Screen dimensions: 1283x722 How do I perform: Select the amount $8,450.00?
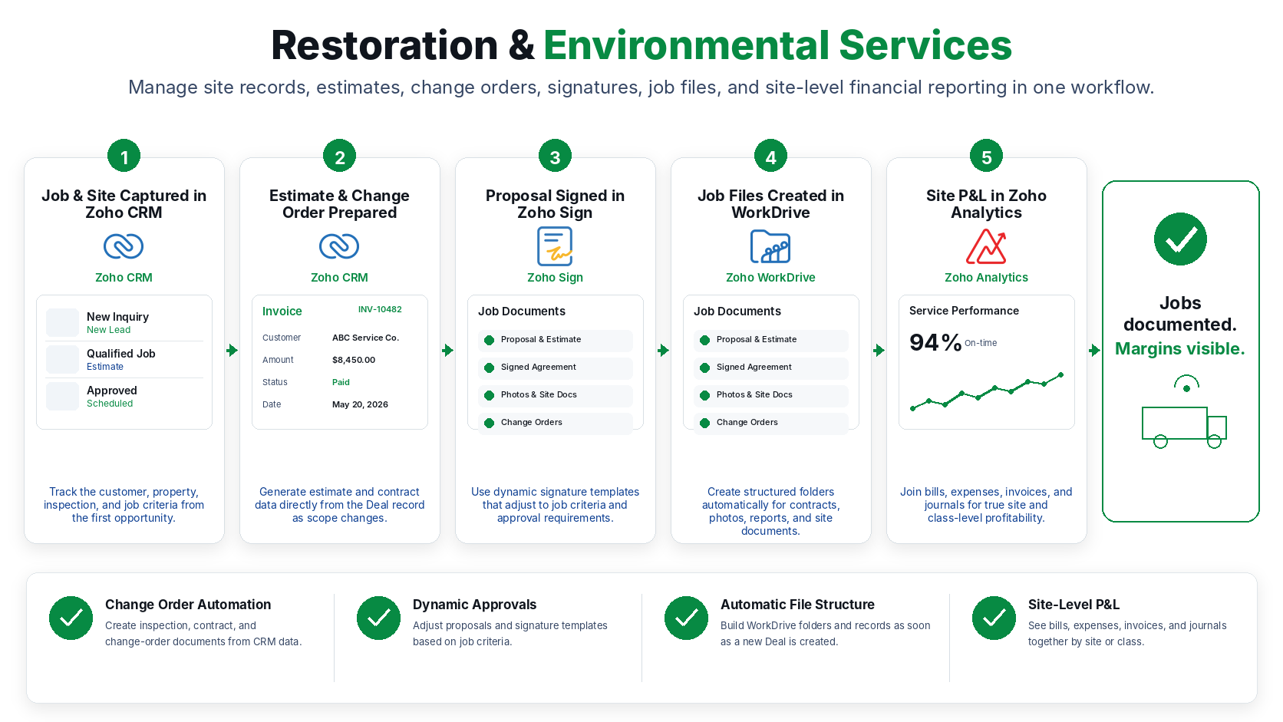coord(354,360)
